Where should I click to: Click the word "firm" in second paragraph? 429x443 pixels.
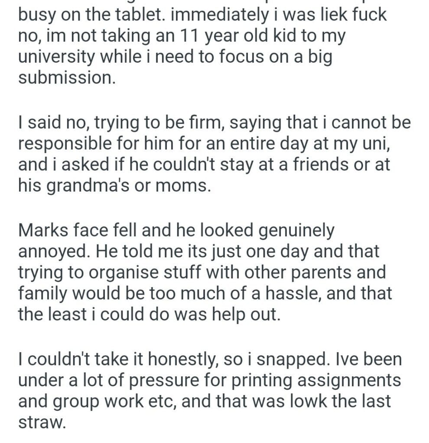[x=205, y=123]
